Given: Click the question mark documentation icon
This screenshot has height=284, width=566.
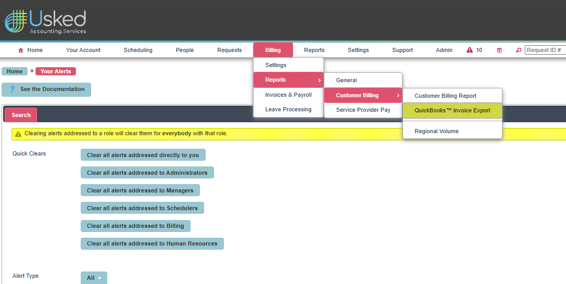Looking at the screenshot, I should coord(12,89).
